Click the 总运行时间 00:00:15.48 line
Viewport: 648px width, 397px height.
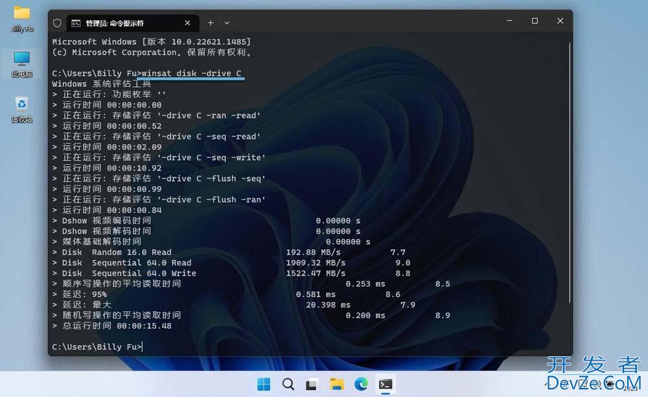click(x=111, y=326)
